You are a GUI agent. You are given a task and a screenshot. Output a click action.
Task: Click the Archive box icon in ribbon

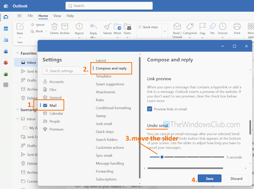point(65,26)
